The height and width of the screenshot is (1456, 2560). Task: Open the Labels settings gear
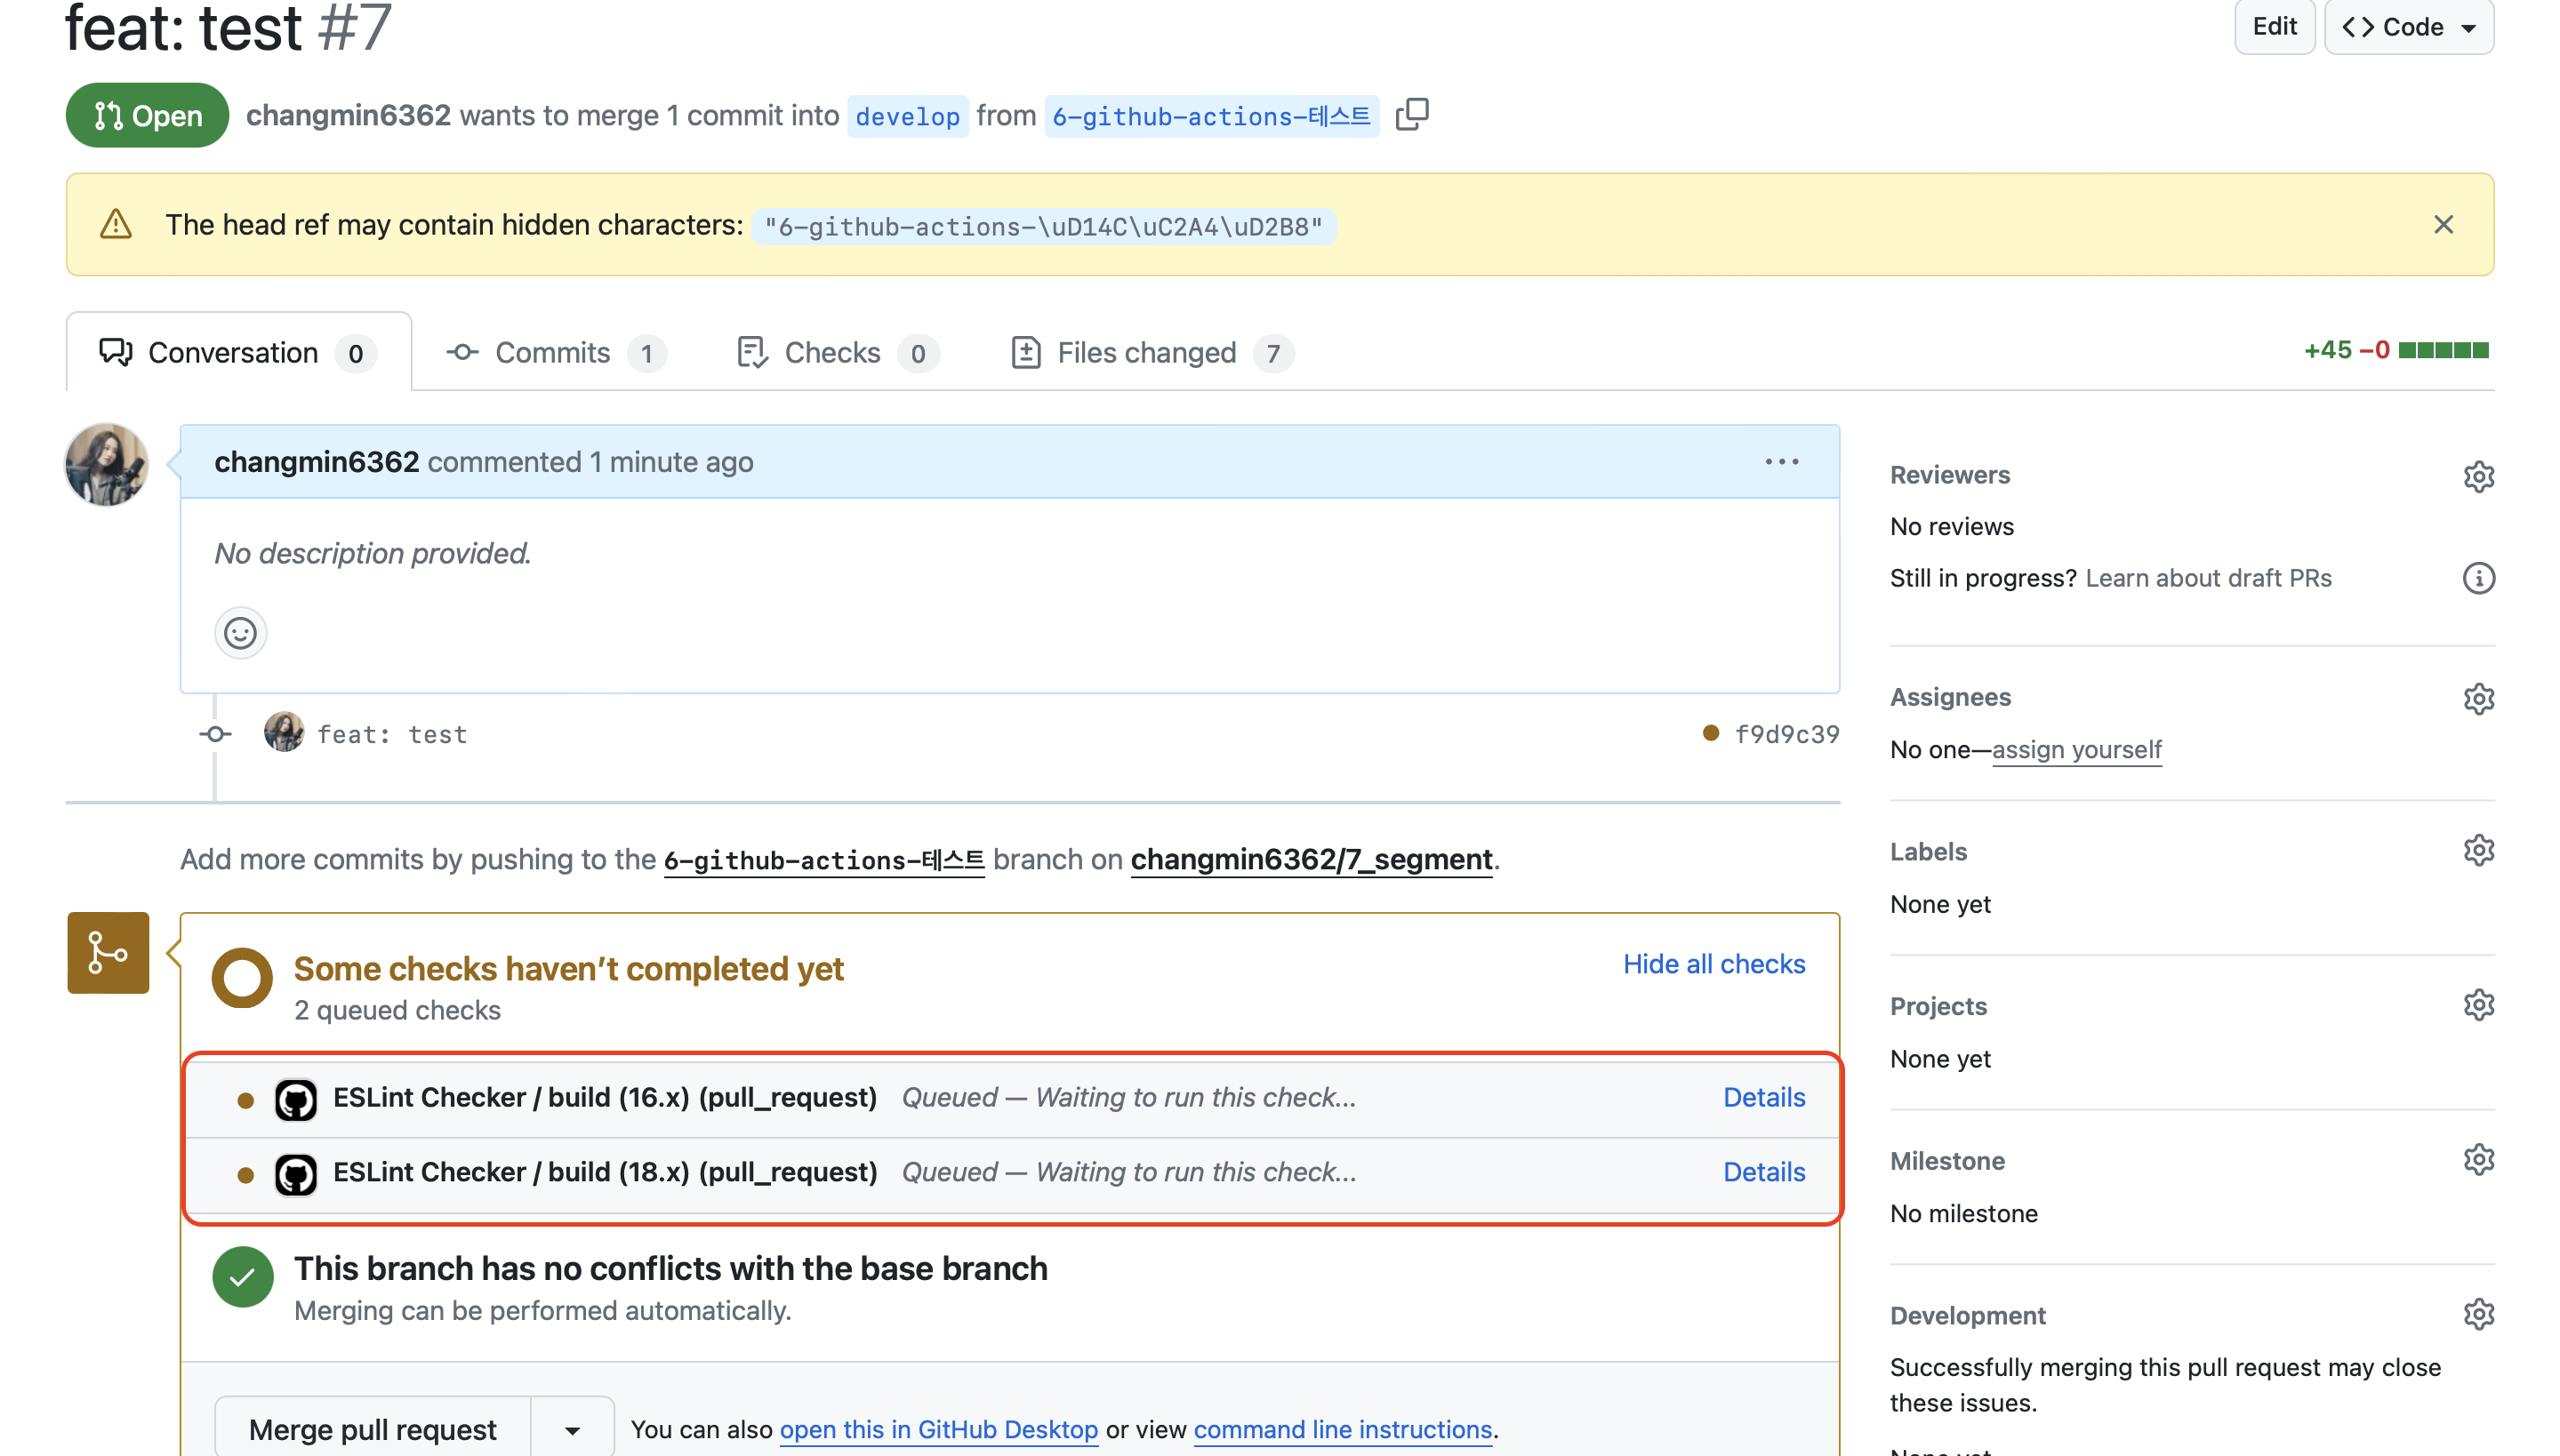pyautogui.click(x=2478, y=849)
